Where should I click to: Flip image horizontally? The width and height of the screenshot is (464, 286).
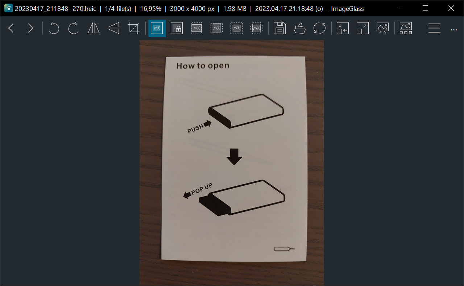[x=94, y=28]
